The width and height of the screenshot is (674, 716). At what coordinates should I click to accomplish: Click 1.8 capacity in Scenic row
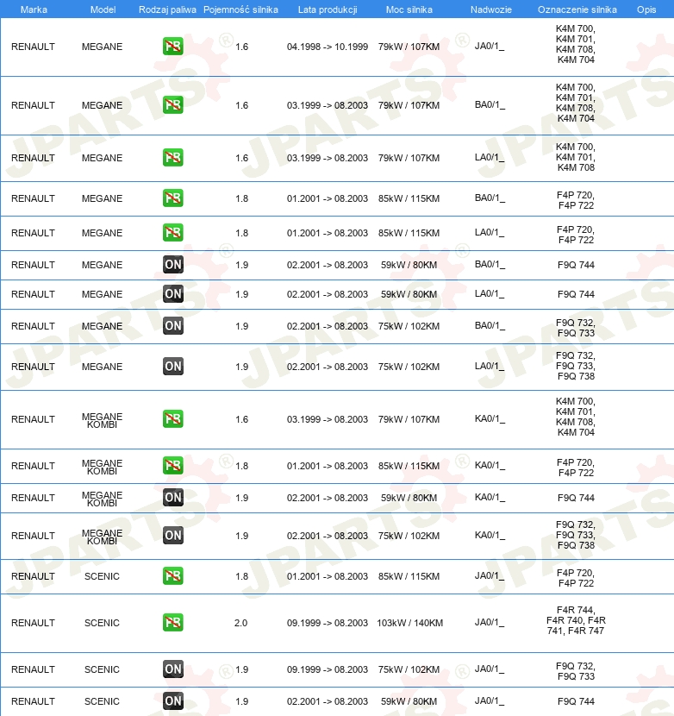coord(242,576)
